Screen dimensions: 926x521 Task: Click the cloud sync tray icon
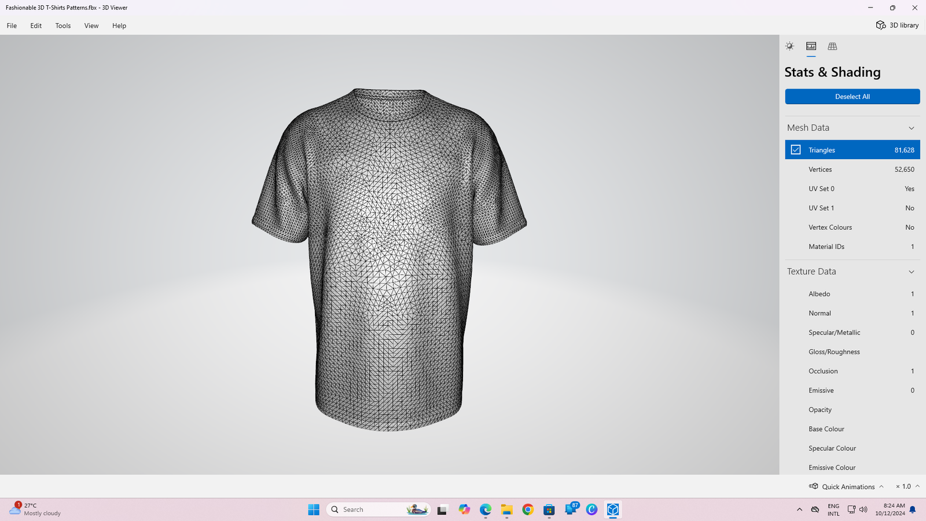[x=815, y=509]
